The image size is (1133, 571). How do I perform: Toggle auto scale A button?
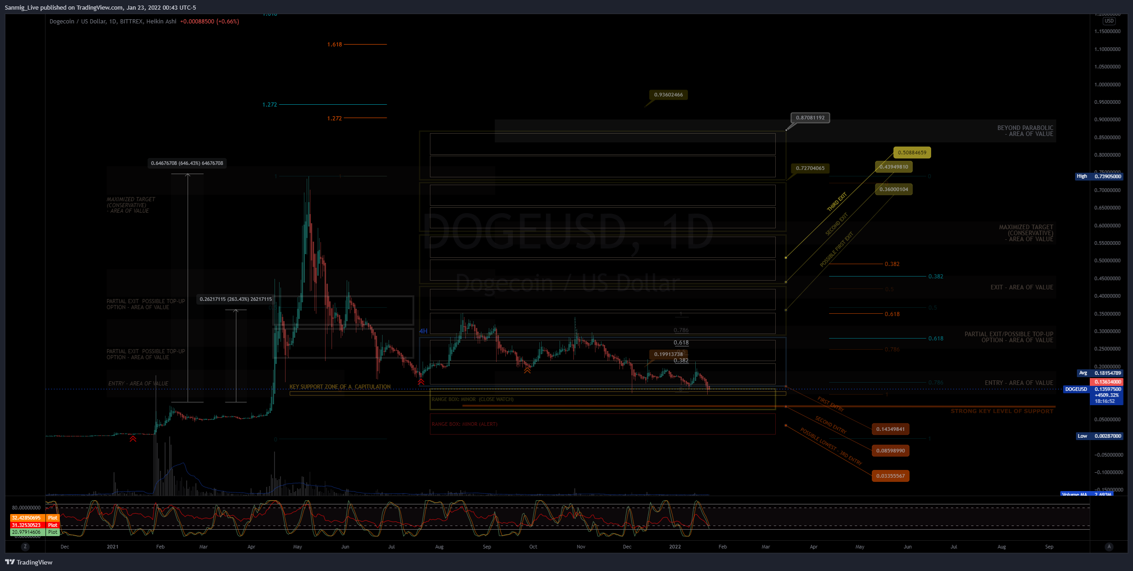[1109, 547]
